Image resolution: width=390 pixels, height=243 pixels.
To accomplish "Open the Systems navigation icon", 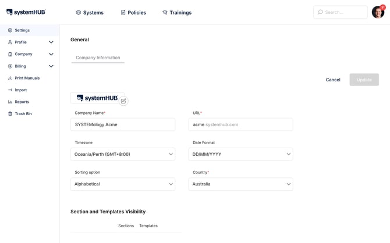I will [79, 12].
